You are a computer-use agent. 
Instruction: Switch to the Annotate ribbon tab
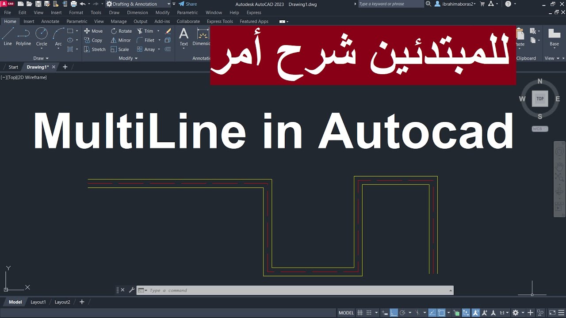click(50, 21)
